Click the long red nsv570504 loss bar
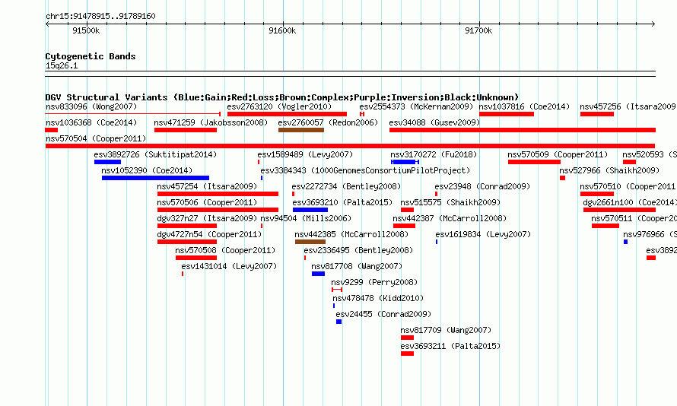Screen dimensions: 677x406 pyautogui.click(x=350, y=146)
